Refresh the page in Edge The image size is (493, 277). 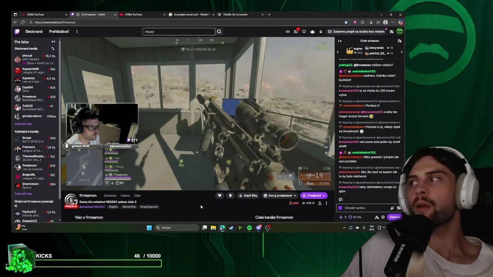pos(23,22)
